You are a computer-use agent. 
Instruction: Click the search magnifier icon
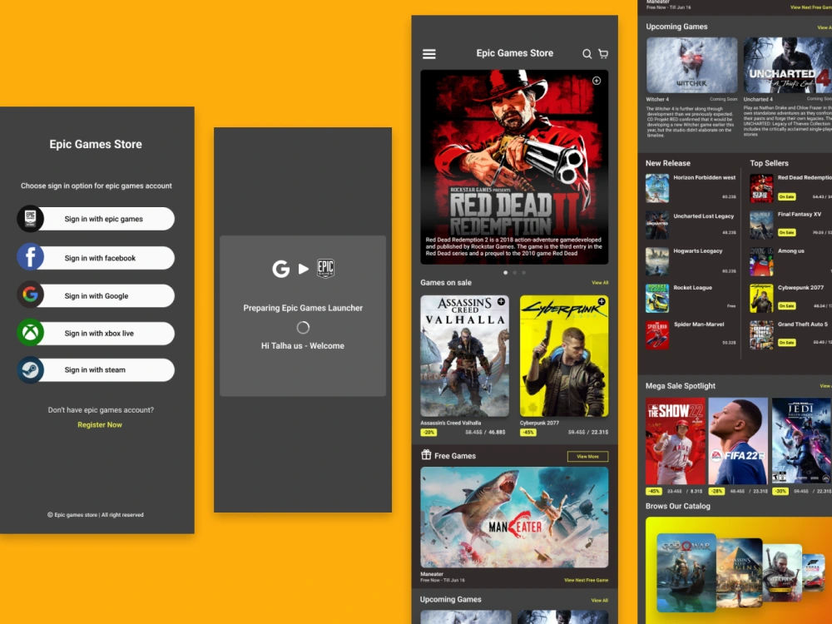click(x=587, y=53)
